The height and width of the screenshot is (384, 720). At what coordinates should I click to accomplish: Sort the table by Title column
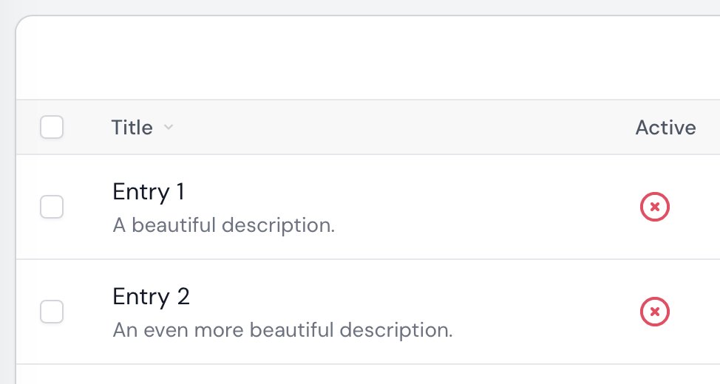click(143, 127)
